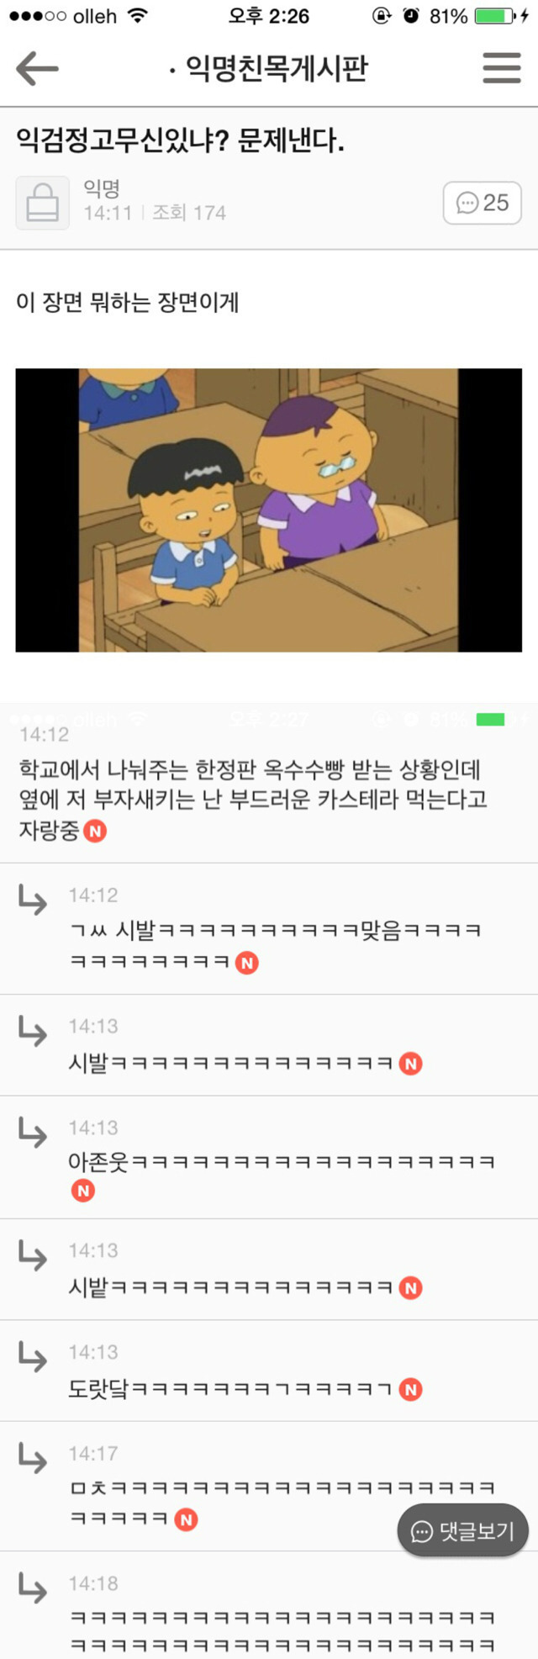The image size is (538, 1659).
Task: Open the cartoon classroom image
Action: point(269,510)
